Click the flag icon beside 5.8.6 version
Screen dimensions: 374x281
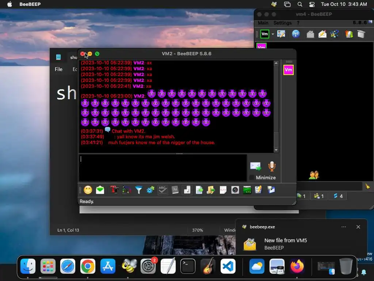370,22
